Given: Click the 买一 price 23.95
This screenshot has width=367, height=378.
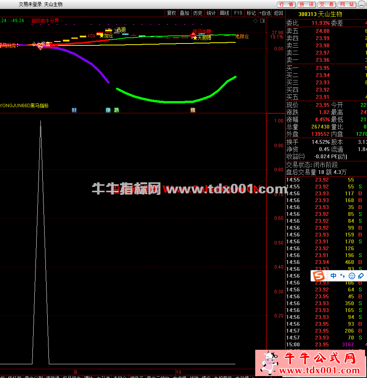Looking at the screenshot, I should tap(323, 68).
